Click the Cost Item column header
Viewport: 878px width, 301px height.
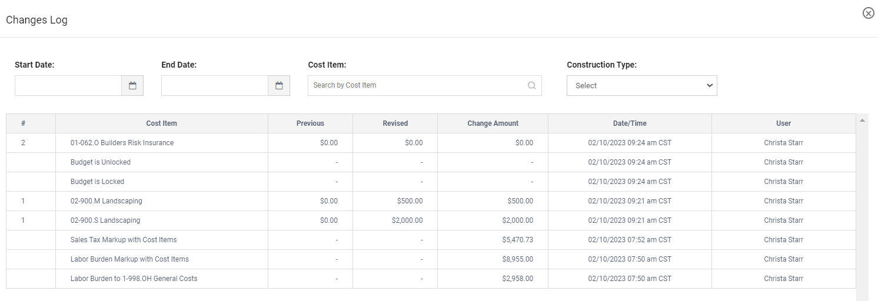click(x=161, y=123)
